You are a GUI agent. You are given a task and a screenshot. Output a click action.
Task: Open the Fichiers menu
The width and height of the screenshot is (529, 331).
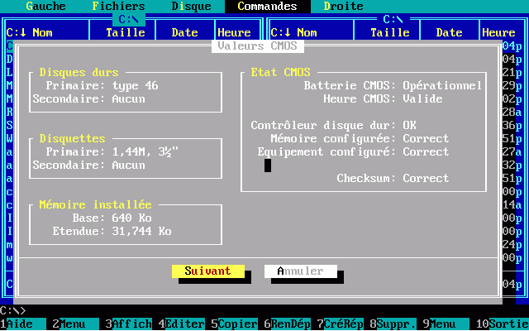(118, 6)
